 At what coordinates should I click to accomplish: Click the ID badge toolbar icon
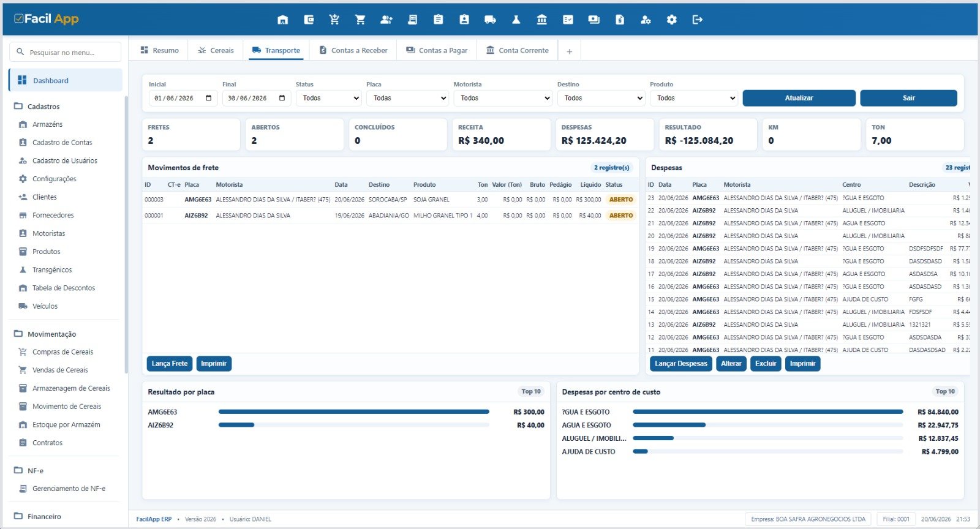coord(464,20)
